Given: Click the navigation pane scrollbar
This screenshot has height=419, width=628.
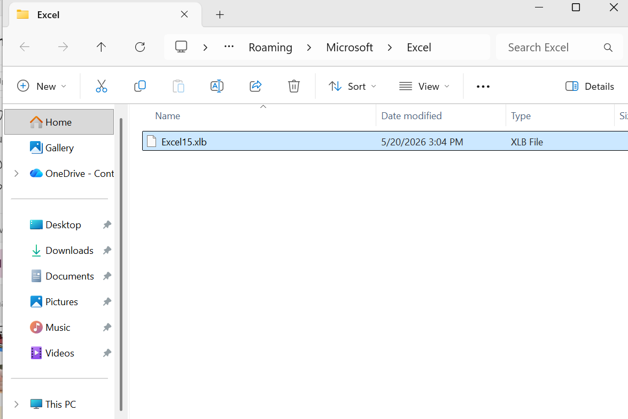Looking at the screenshot, I should tap(121, 265).
